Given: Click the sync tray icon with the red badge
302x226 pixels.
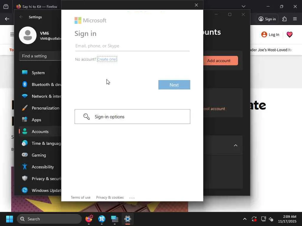Looking at the screenshot, I should click(254, 219).
